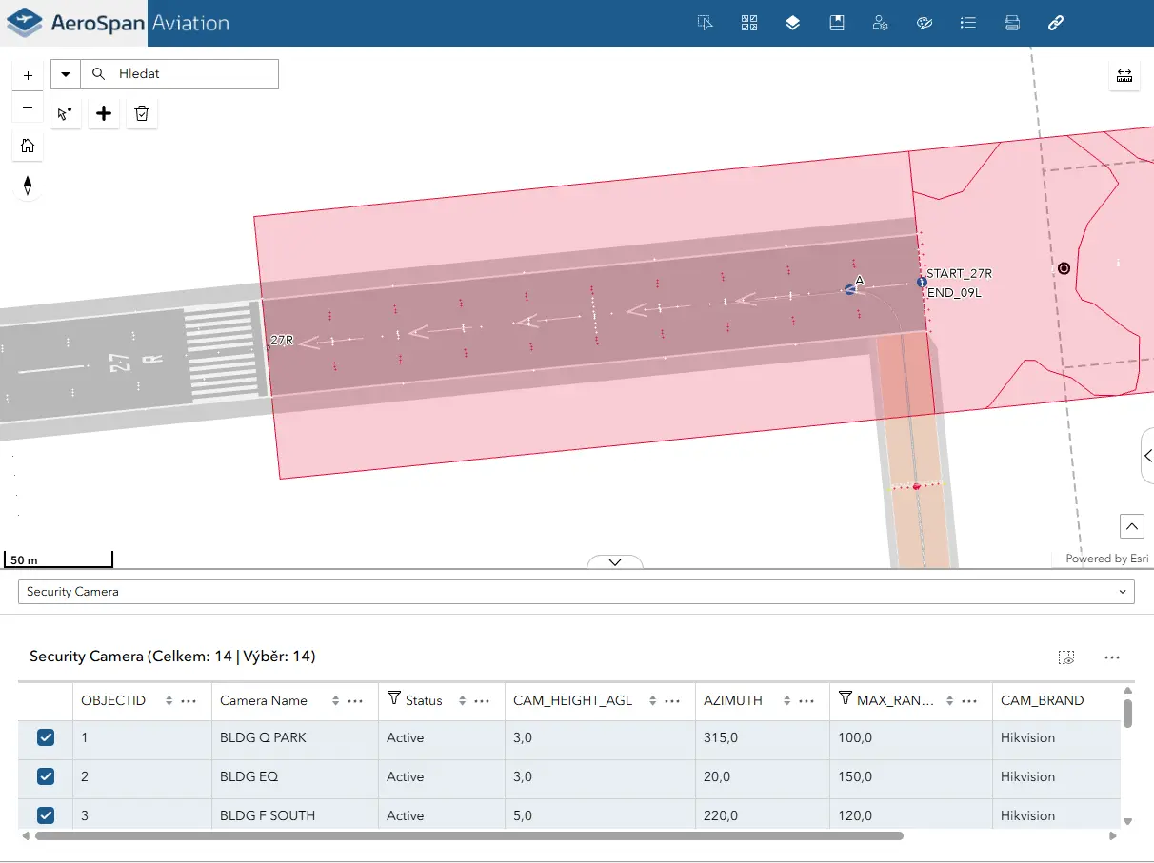Open the Layers list widget

click(x=792, y=23)
